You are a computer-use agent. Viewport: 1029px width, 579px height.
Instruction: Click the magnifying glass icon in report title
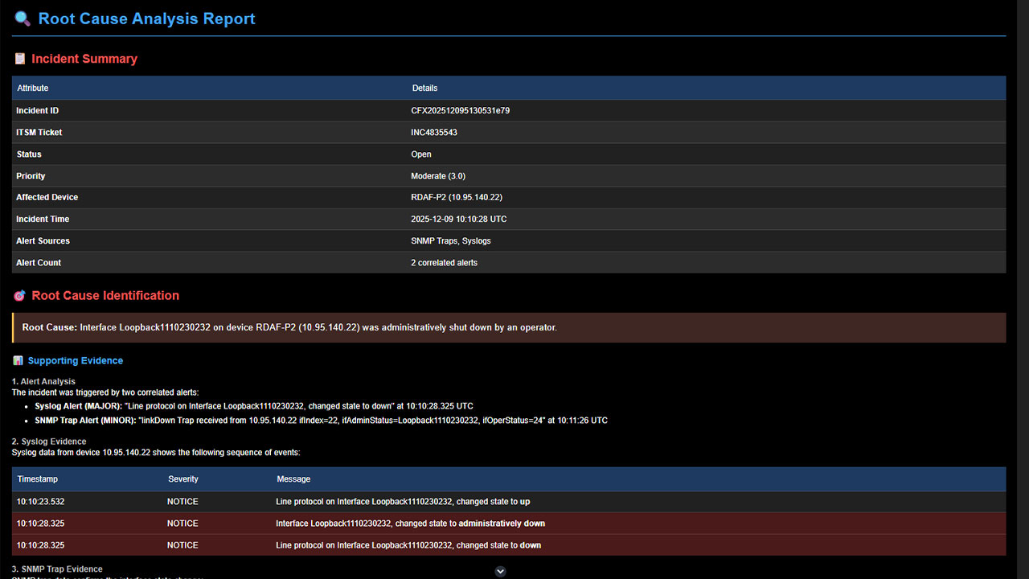tap(22, 18)
